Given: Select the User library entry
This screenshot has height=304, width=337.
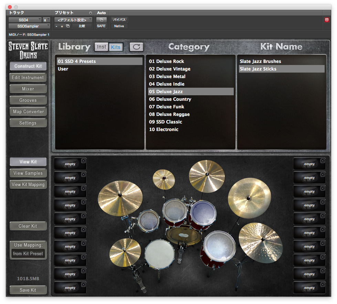Looking at the screenshot, I should point(99,69).
